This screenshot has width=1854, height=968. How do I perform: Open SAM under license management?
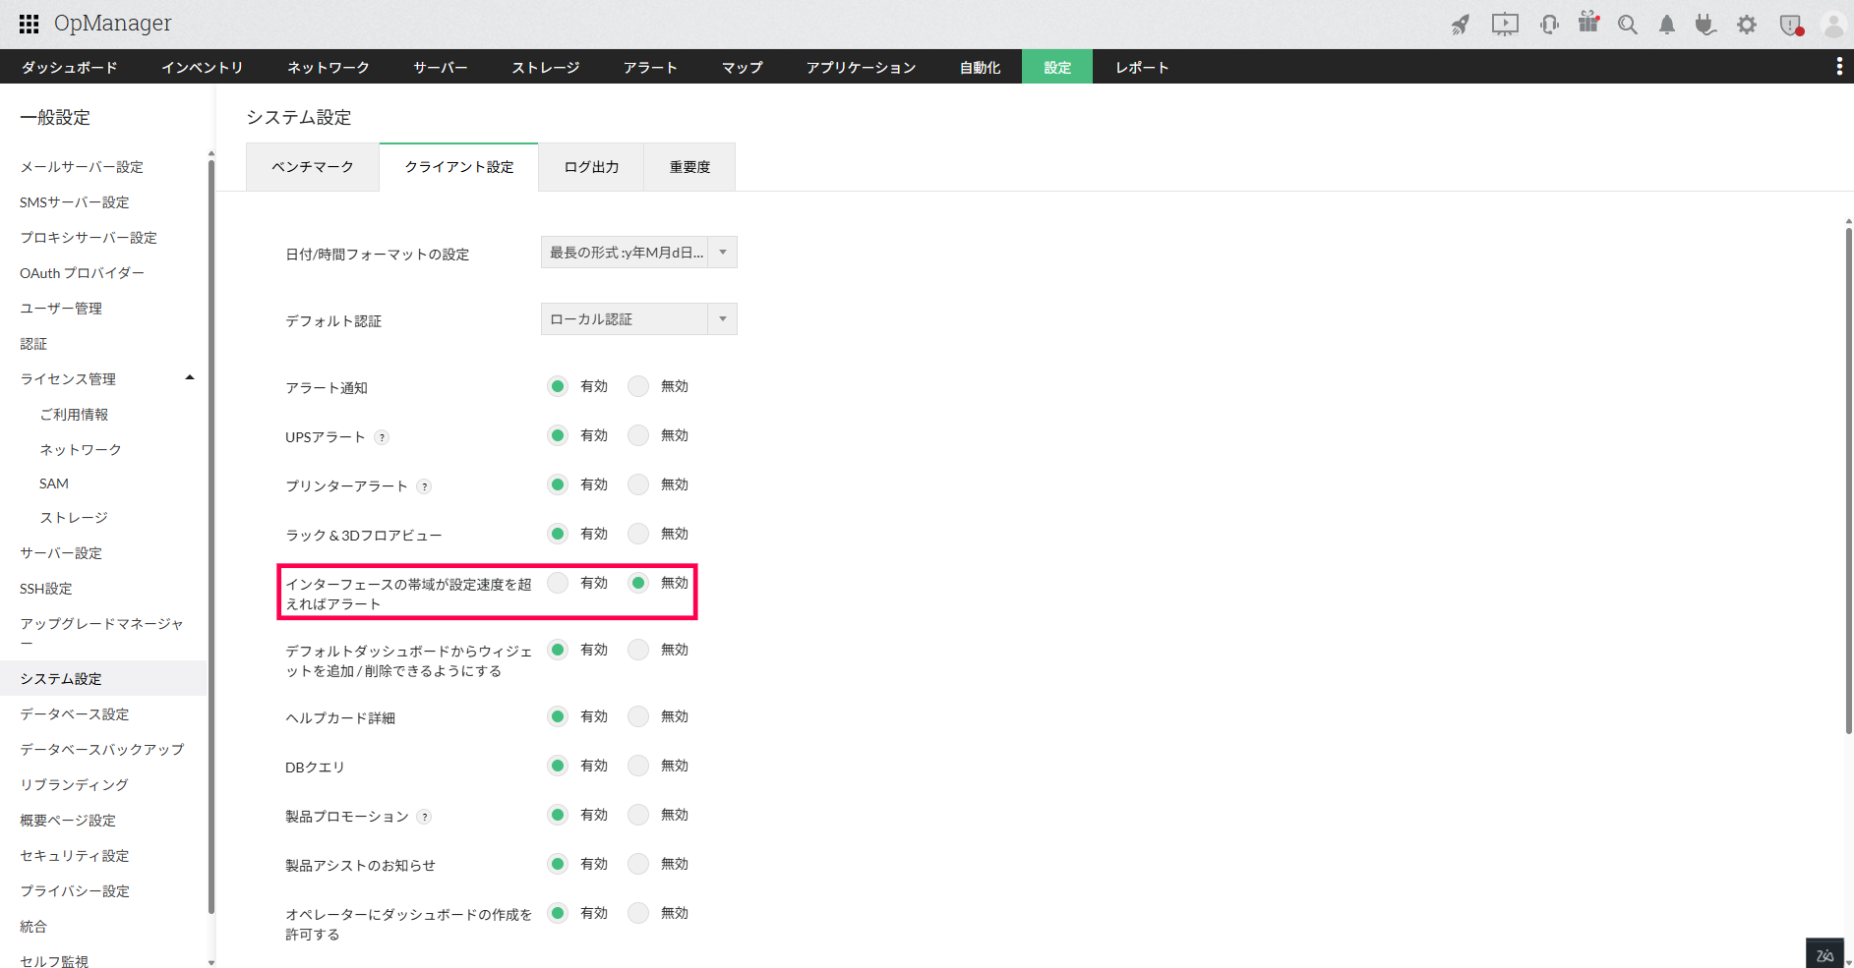click(54, 484)
